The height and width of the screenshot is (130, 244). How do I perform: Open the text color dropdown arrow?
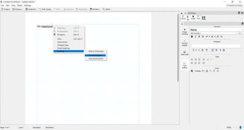point(215,36)
